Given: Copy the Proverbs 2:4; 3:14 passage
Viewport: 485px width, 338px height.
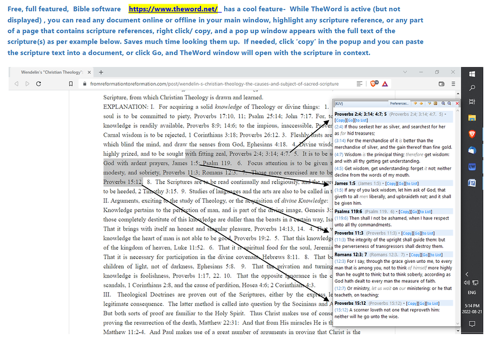Looking at the screenshot, I should [x=340, y=120].
